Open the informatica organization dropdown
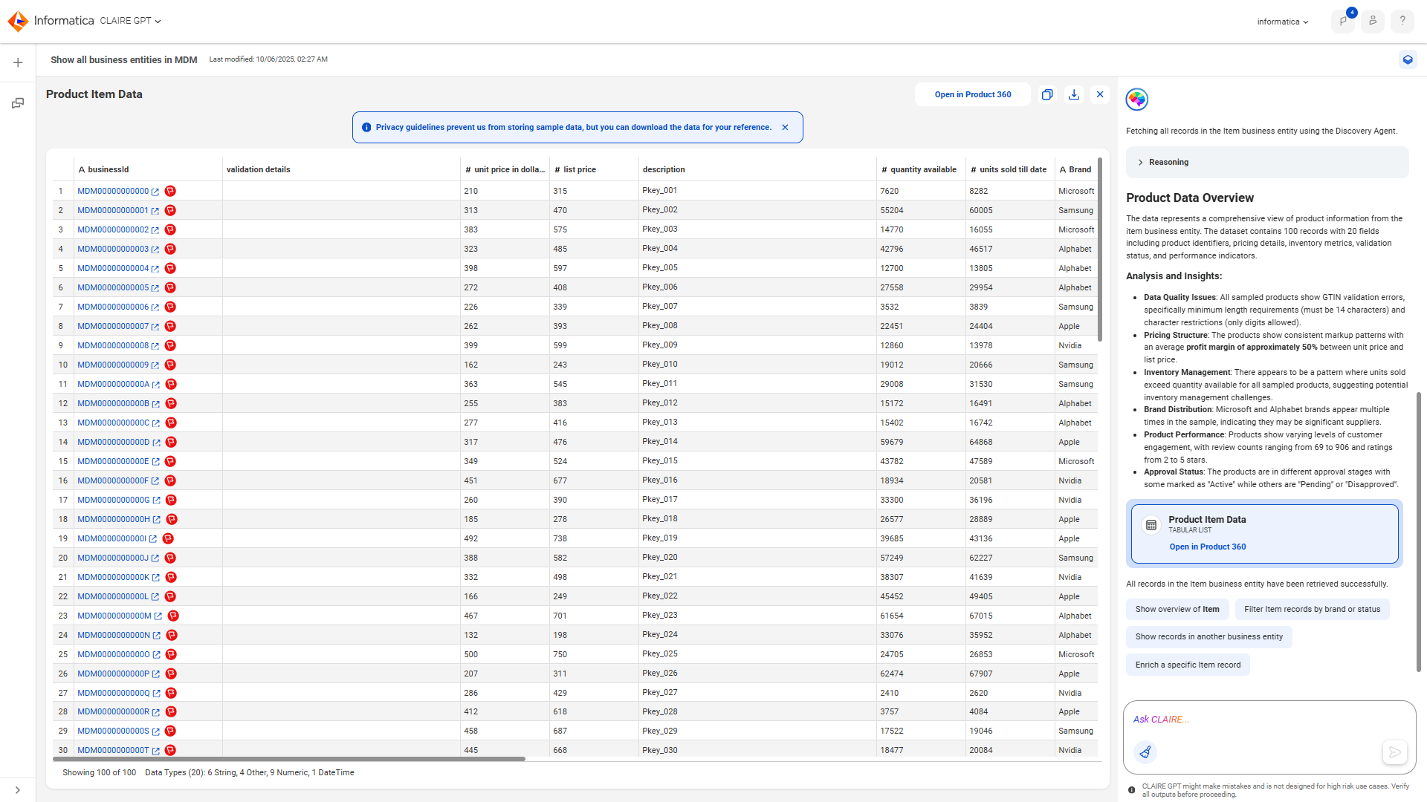1427x802 pixels. [1283, 22]
